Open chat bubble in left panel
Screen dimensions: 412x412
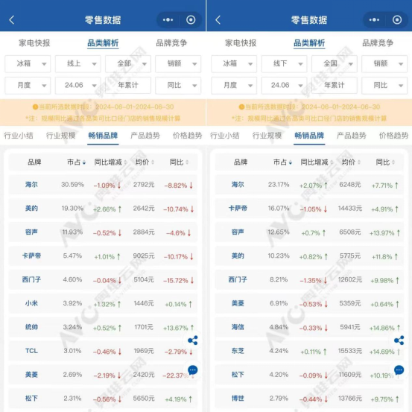[193, 370]
